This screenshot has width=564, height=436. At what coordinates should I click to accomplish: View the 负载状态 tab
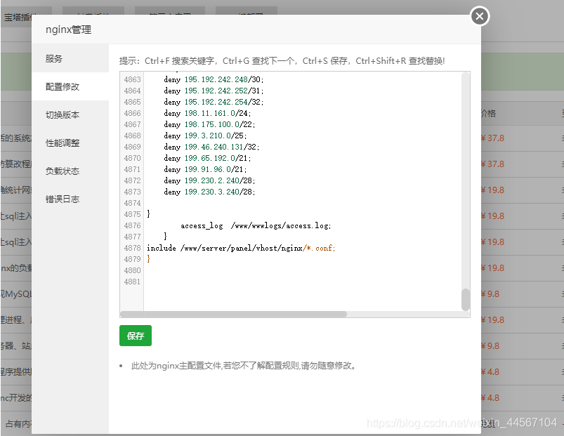point(70,171)
